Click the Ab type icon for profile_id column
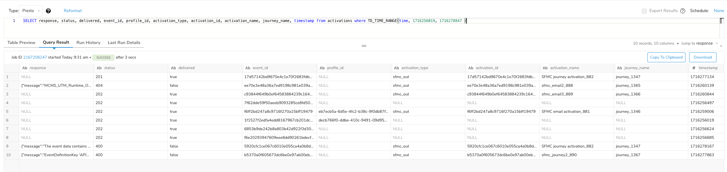This screenshot has height=172, width=727. point(322,68)
